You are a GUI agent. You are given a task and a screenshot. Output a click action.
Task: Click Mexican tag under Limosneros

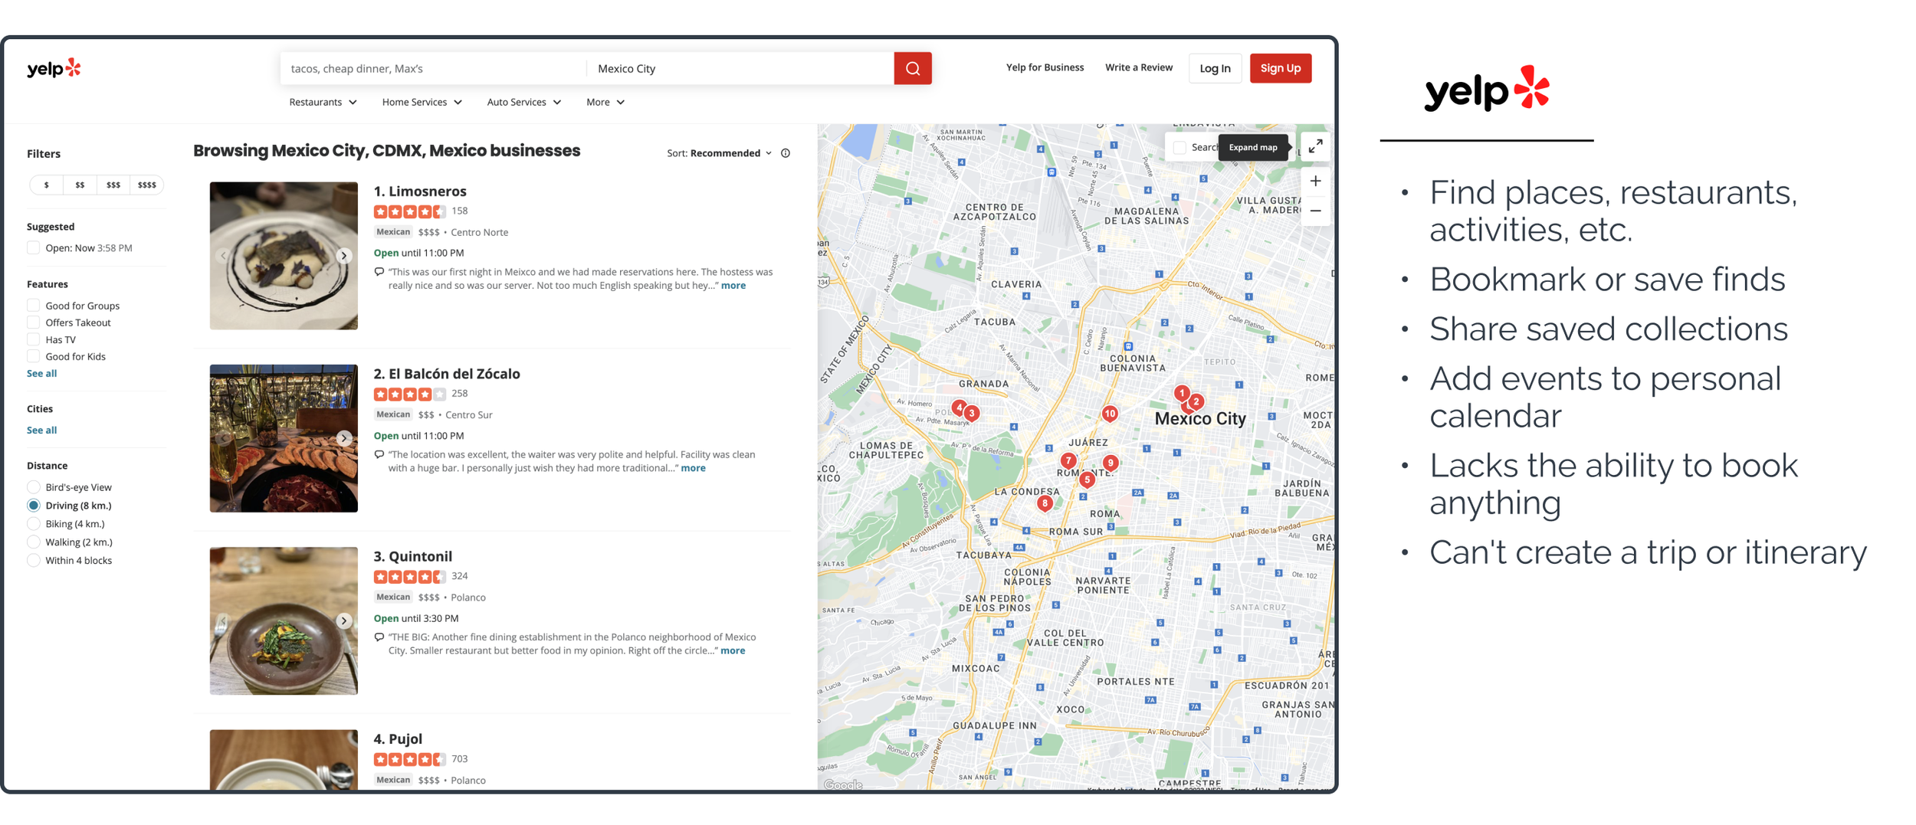(x=393, y=232)
